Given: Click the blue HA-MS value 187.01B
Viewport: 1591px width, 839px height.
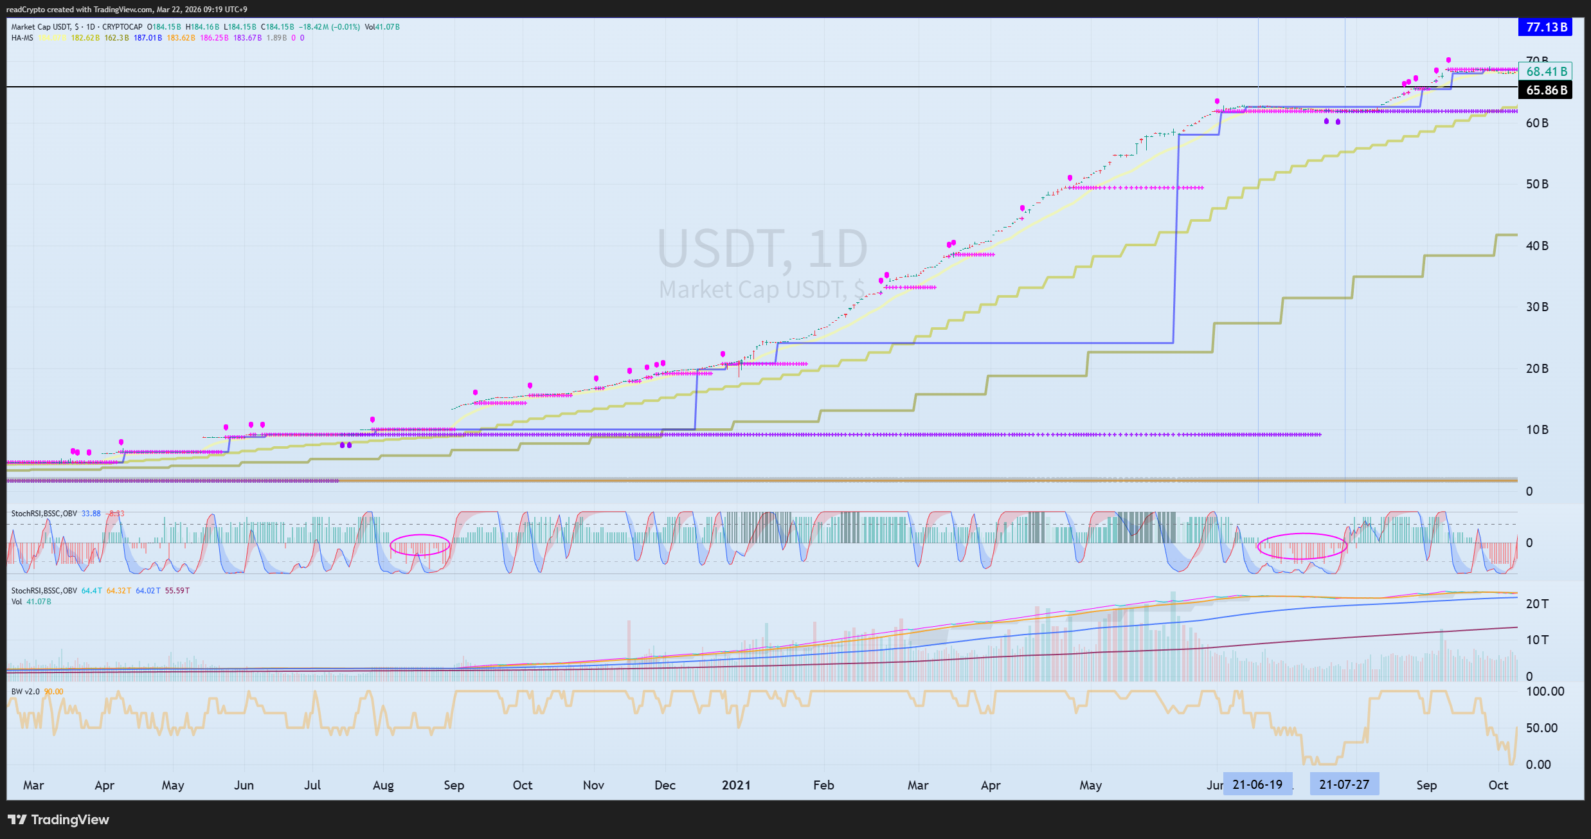Looking at the screenshot, I should click(148, 38).
